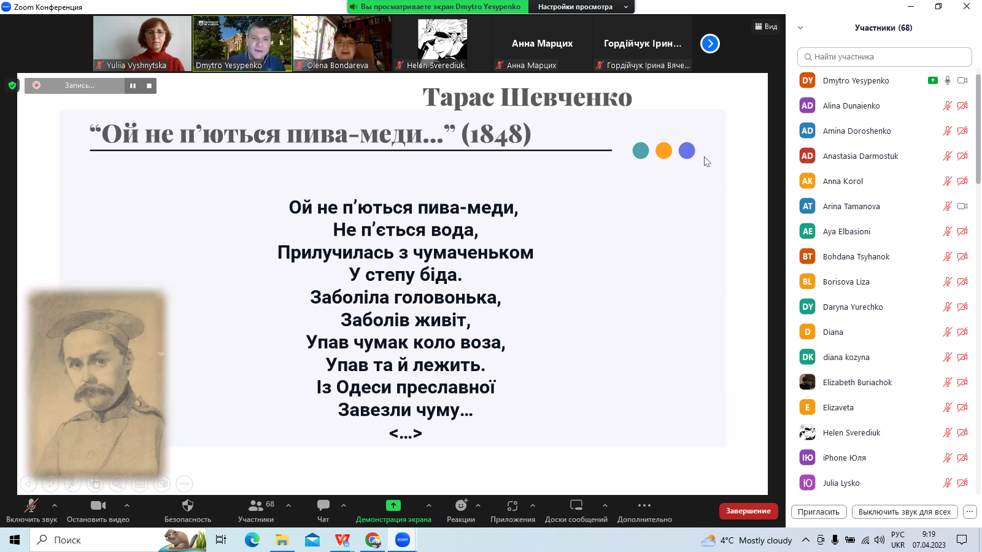Click the encryption green shield icon
Image resolution: width=982 pixels, height=552 pixels.
point(12,85)
